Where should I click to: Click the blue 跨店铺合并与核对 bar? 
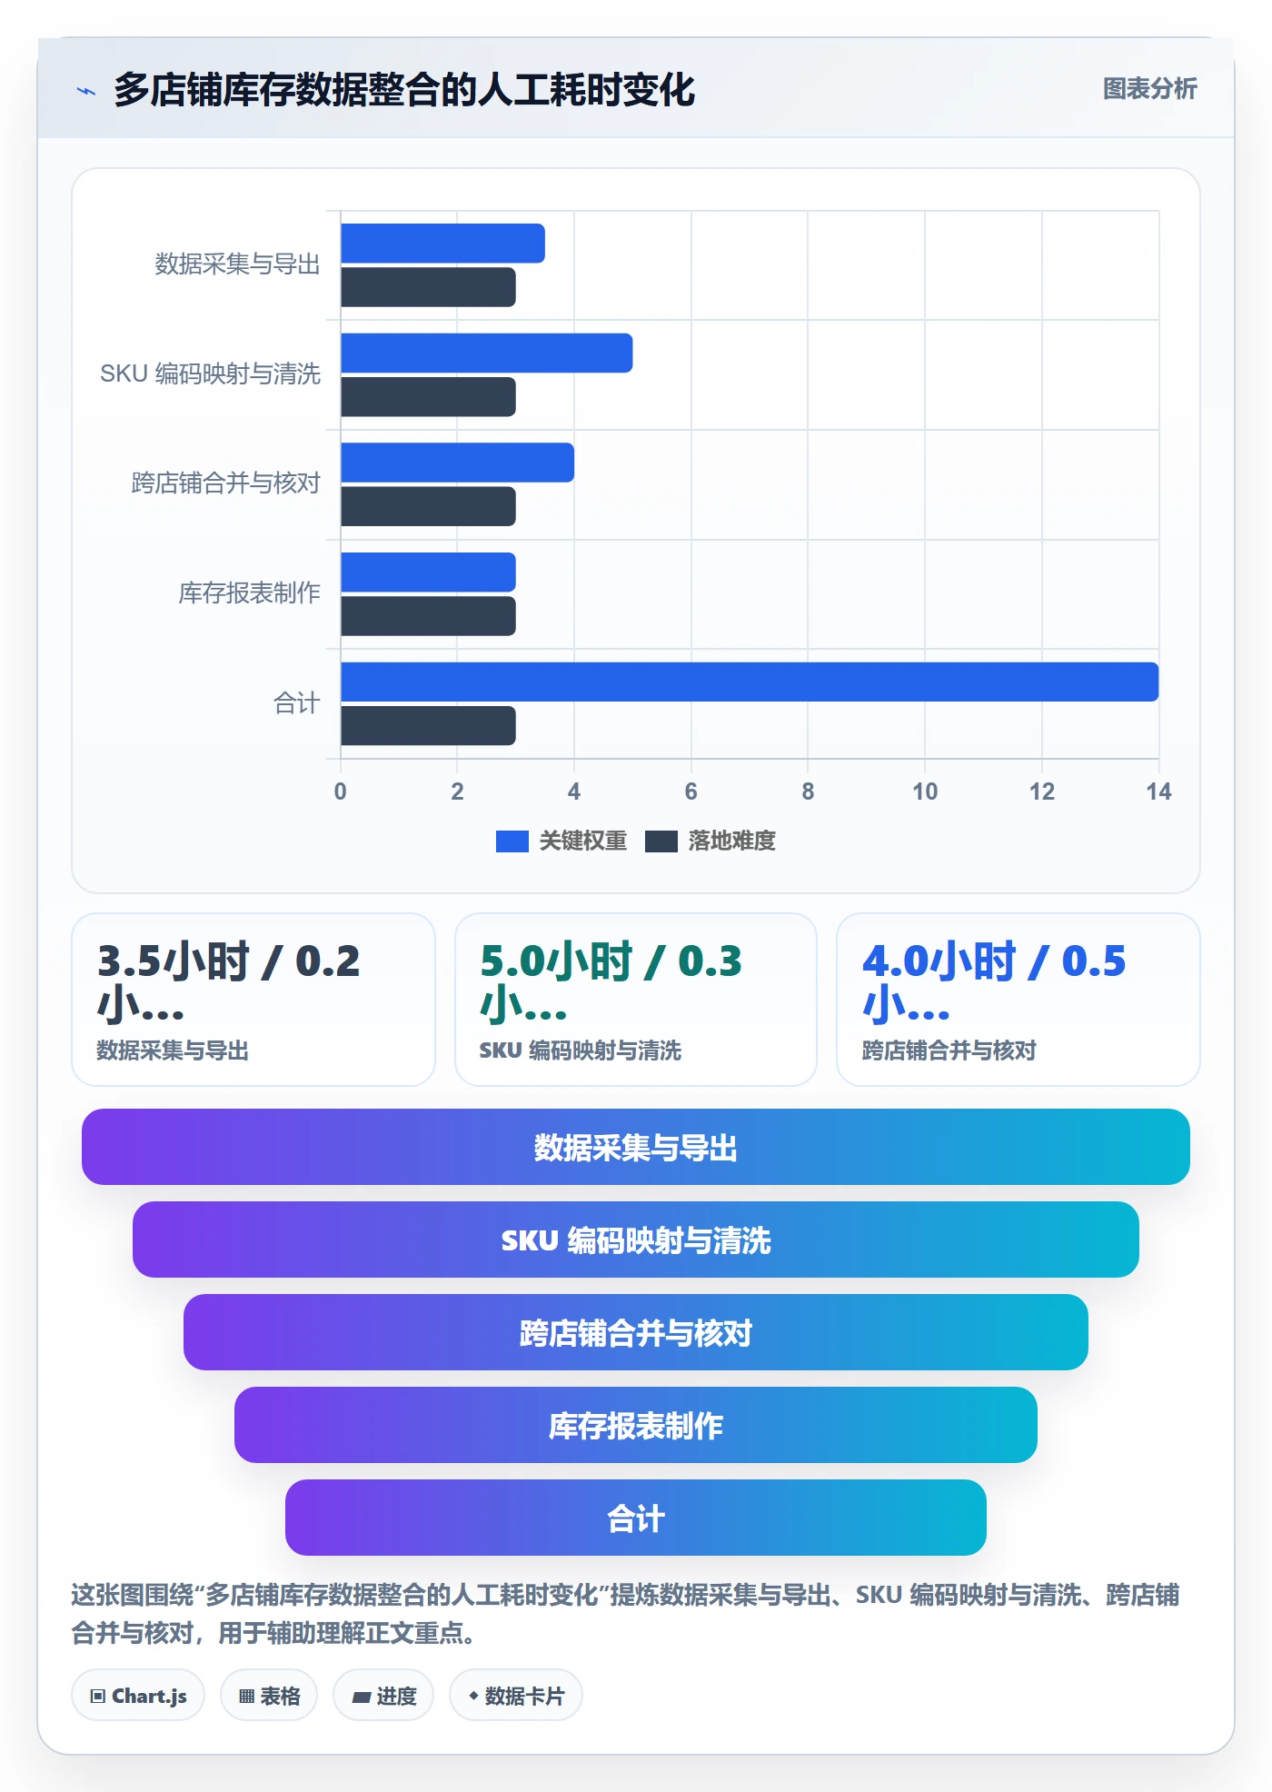click(x=457, y=463)
